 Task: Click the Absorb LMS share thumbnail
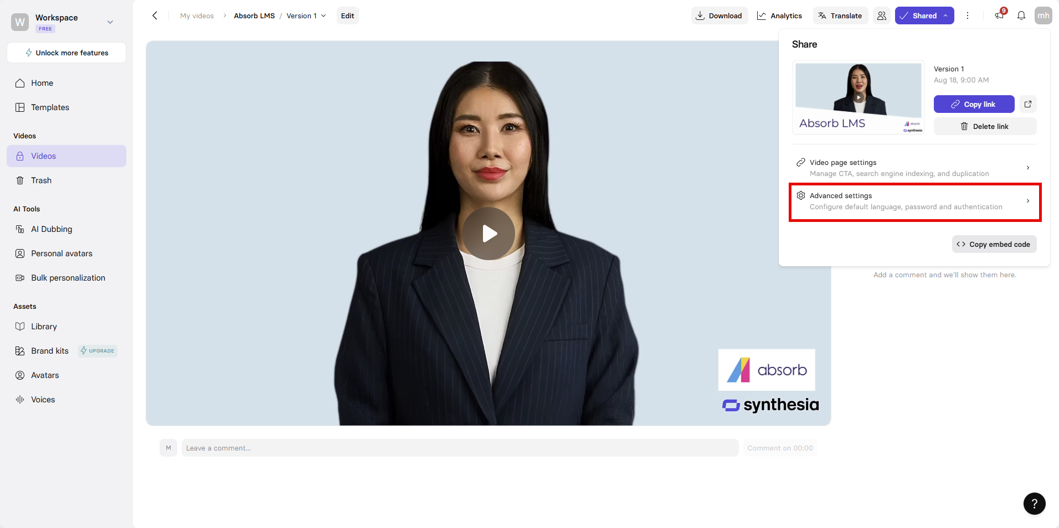[858, 97]
